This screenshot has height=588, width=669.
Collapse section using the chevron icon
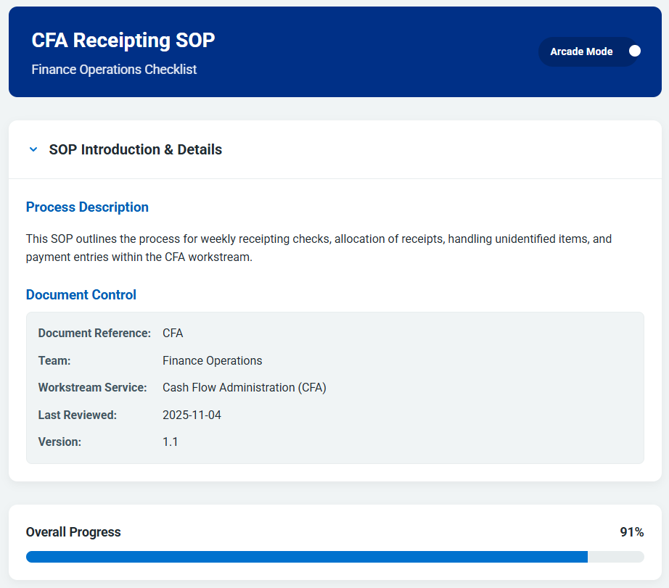click(33, 149)
